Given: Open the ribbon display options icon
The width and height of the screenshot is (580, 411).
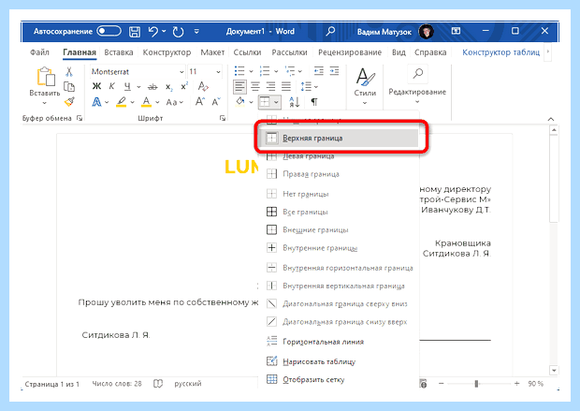Looking at the screenshot, I should coord(456,31).
